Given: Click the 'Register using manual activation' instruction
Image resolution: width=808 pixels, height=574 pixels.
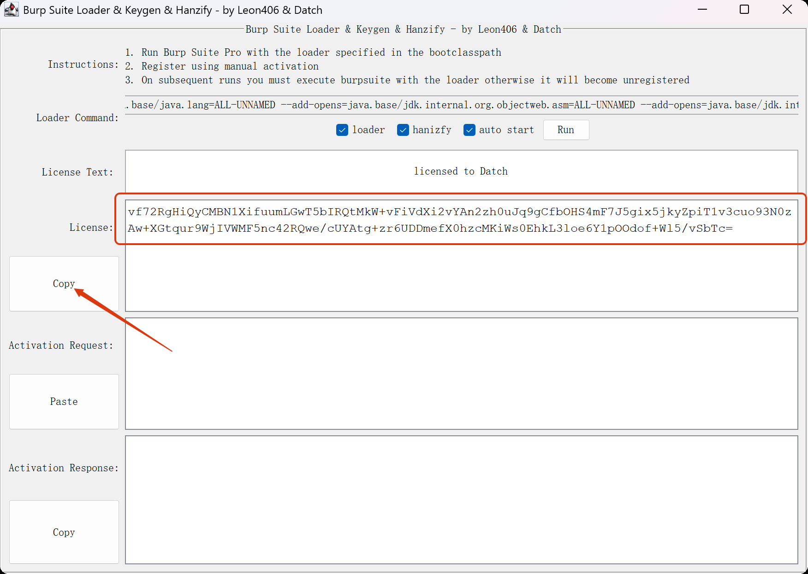Looking at the screenshot, I should click(x=230, y=66).
